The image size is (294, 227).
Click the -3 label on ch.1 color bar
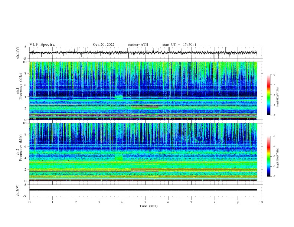(x=274, y=75)
